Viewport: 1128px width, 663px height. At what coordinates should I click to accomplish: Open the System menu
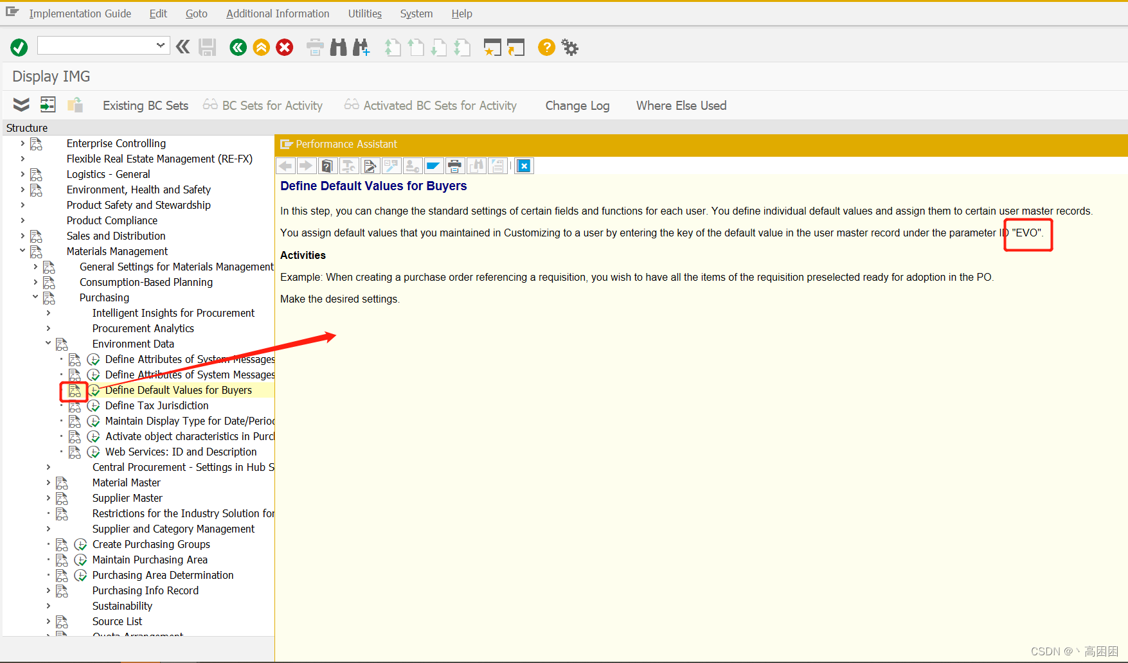click(416, 13)
